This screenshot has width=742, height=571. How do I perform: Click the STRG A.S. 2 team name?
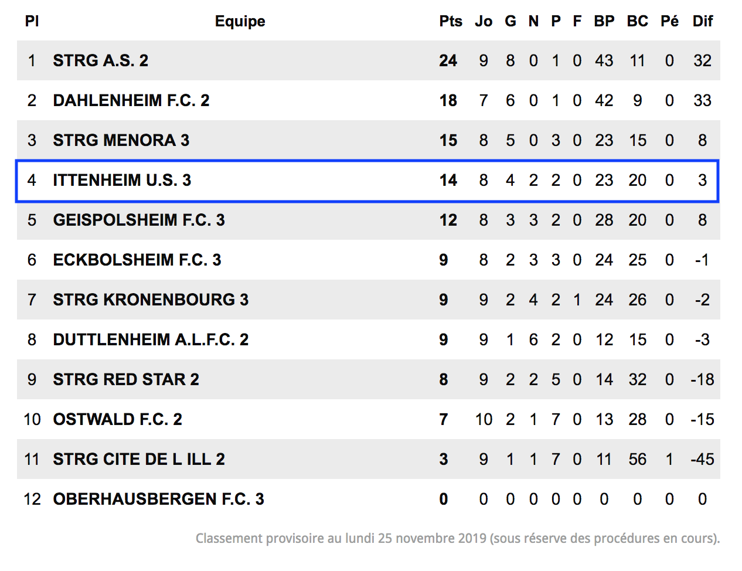(x=100, y=60)
